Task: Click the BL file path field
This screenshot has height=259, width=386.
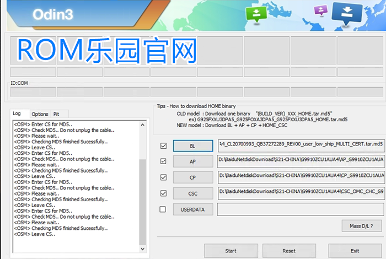Action: pyautogui.click(x=301, y=145)
